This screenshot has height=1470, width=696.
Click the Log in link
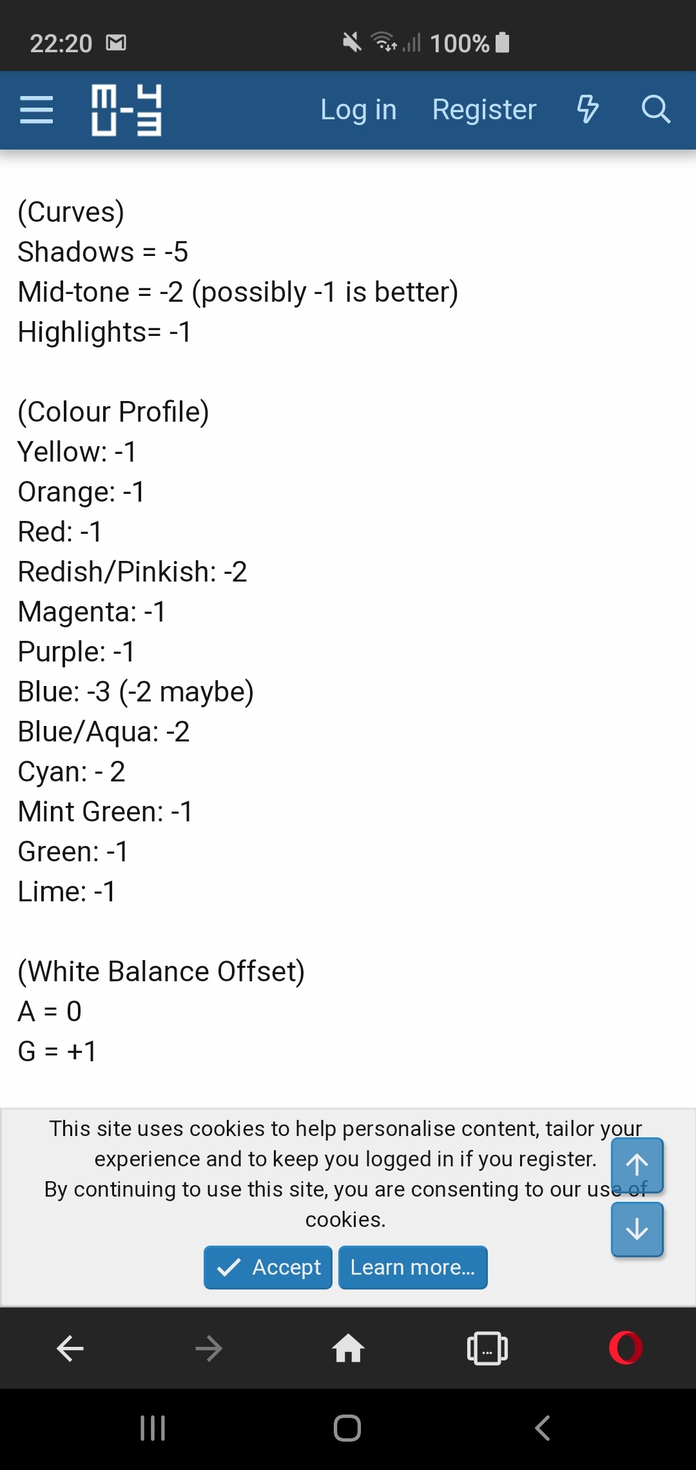(358, 110)
